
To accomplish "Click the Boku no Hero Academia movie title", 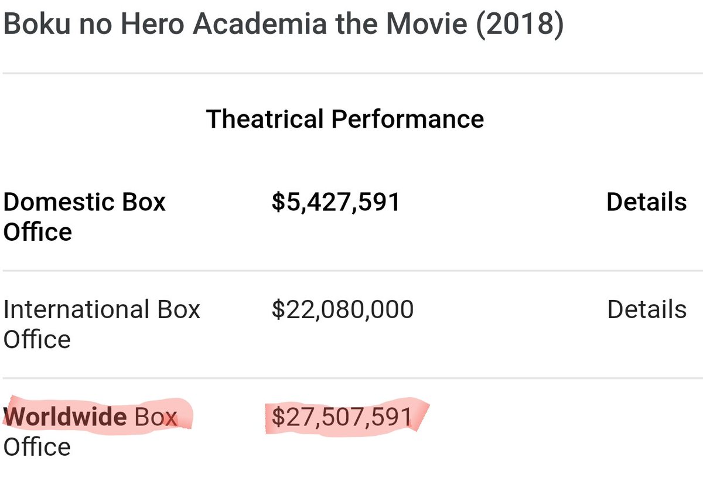I will 284,28.
